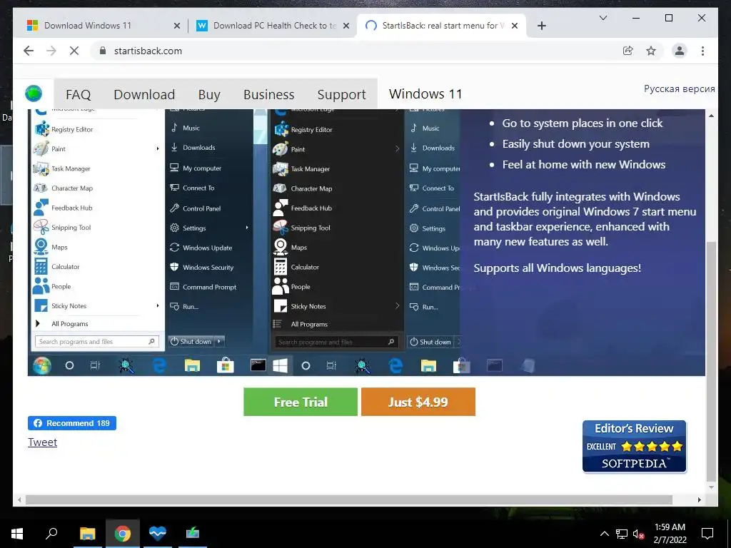Screen dimensions: 731x548
Task: Open the FAQ menu item
Action: click(78, 94)
